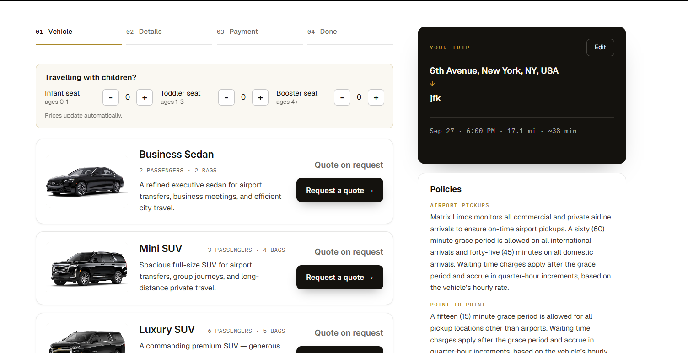This screenshot has width=688, height=353.
Task: Click the Policies heading
Action: tap(446, 189)
